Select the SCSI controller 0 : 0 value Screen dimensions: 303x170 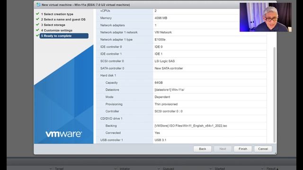pyautogui.click(x=169, y=111)
